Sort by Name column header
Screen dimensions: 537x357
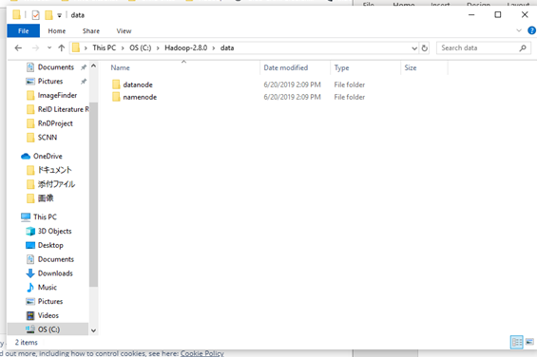(120, 67)
